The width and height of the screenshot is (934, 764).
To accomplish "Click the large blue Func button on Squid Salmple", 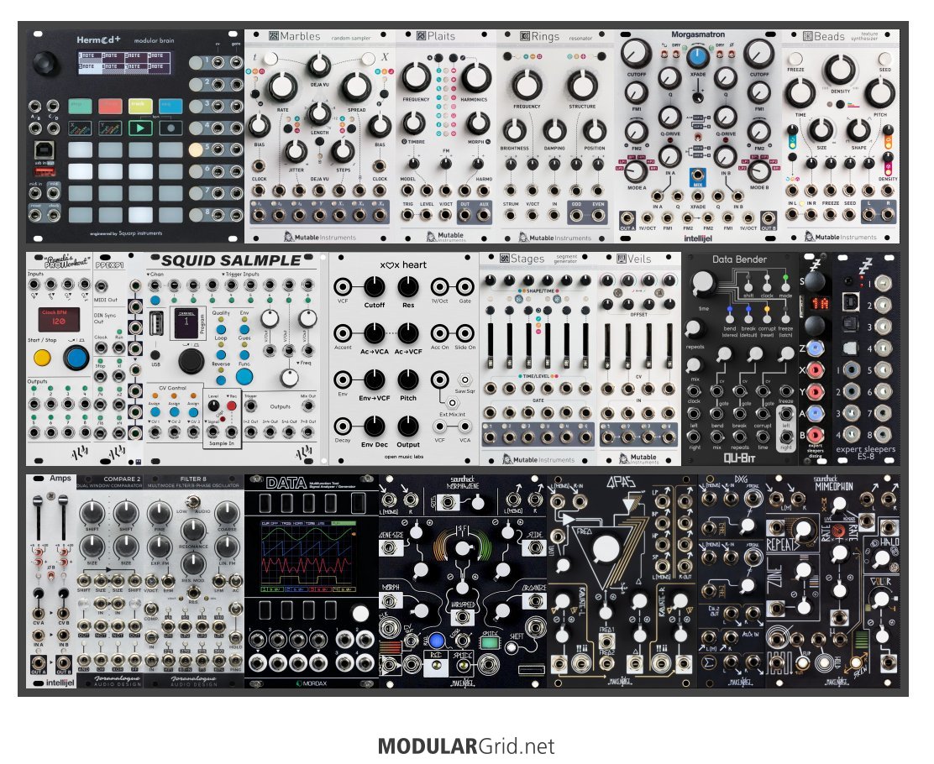I will [244, 376].
